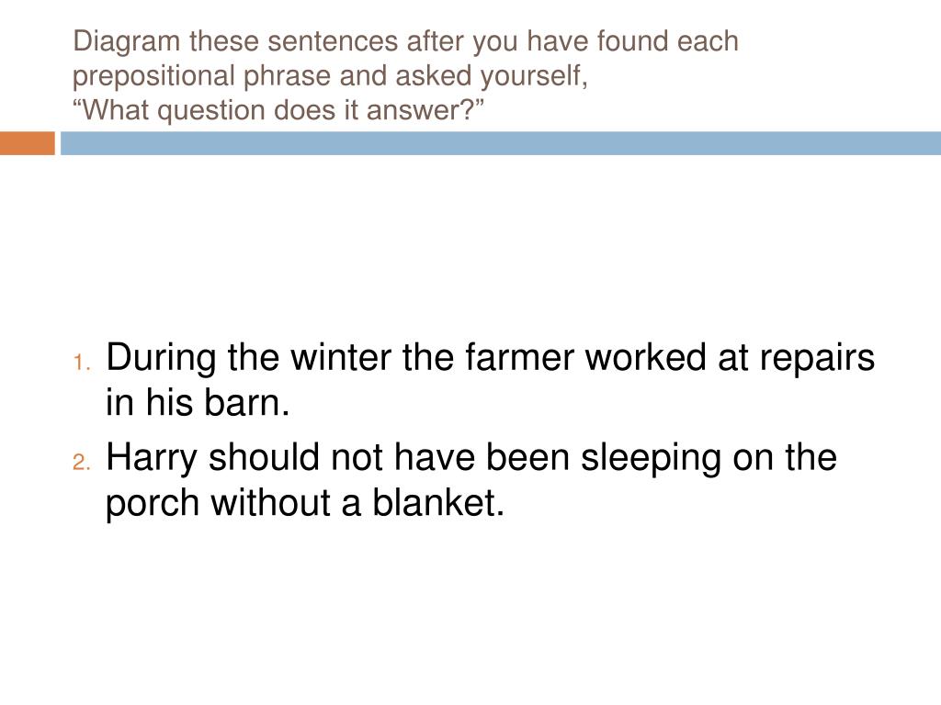Click the word "During" in sentence one
The height and width of the screenshot is (705, 941).
(161, 359)
